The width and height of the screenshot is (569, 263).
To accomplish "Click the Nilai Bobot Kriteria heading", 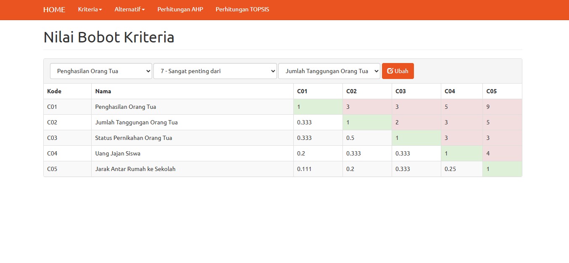I will click(109, 37).
